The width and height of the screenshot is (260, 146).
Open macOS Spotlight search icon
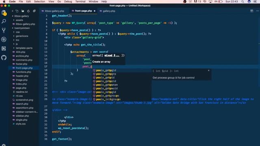point(243,2)
